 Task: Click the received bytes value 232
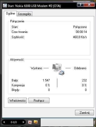[84, 80]
